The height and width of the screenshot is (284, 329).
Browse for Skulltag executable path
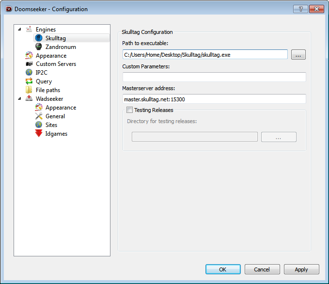tap(298, 55)
